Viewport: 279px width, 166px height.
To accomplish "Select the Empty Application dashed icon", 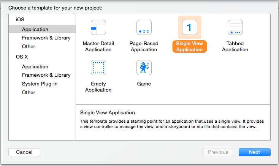I will pos(98,68).
